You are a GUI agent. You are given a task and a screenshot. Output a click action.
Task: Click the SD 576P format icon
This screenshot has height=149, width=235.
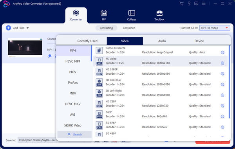coord(99,125)
